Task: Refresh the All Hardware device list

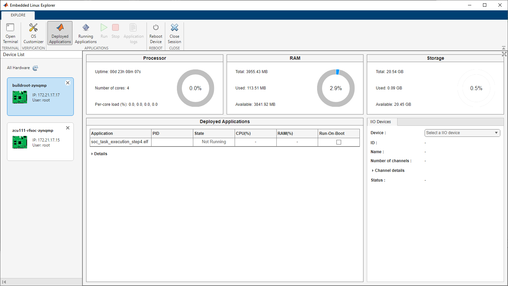Action: coord(35,68)
